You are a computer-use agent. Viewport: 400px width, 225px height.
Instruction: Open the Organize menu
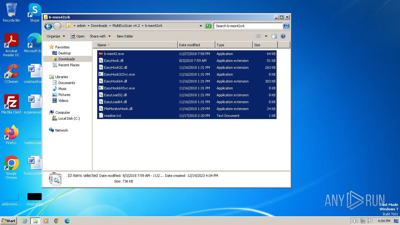coord(56,36)
